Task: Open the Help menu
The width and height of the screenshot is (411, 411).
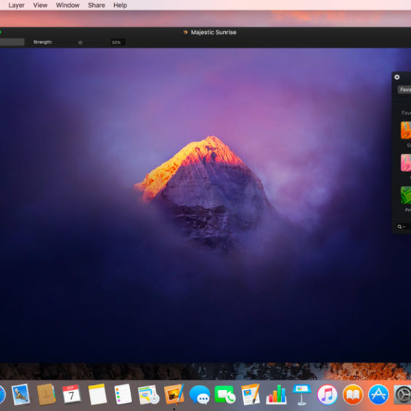Action: tap(120, 5)
